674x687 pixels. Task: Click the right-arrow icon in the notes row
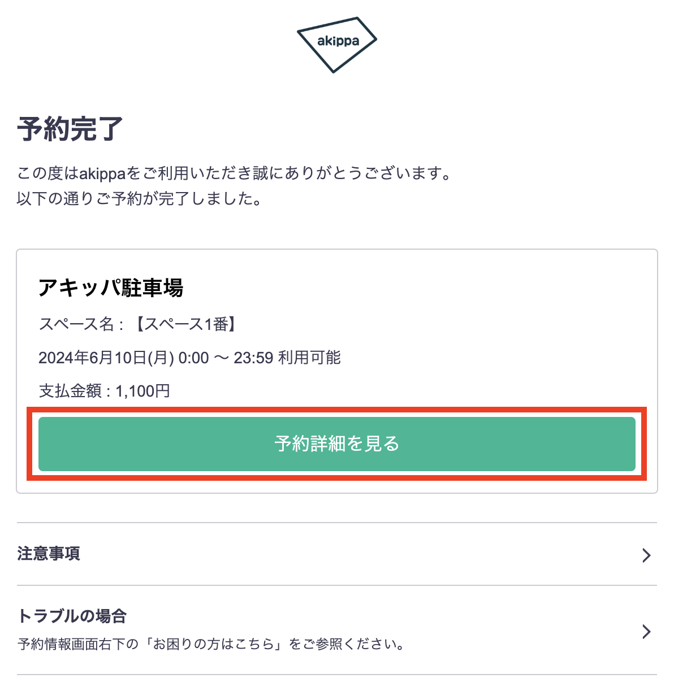coord(646,555)
